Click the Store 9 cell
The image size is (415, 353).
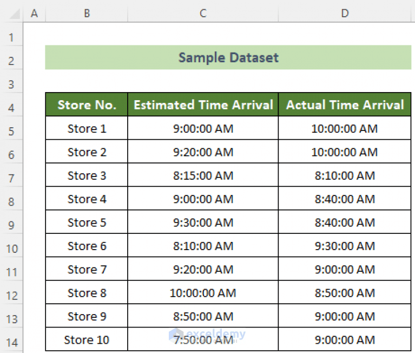[x=87, y=316]
